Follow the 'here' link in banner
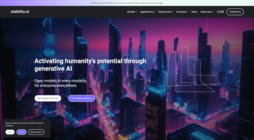254x140 pixels. [161, 3]
